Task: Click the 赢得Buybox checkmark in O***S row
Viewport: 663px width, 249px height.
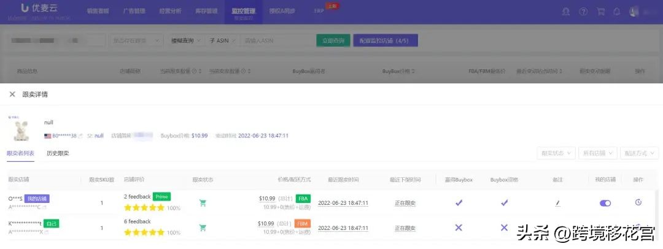Action: pos(459,203)
